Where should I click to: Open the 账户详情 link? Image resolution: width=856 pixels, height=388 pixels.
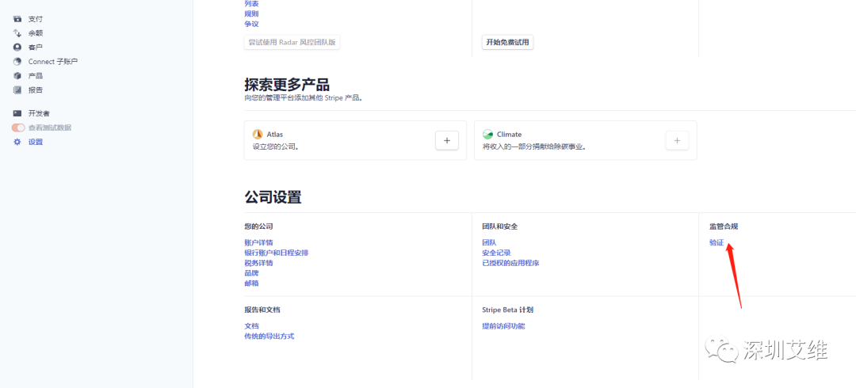coord(258,242)
